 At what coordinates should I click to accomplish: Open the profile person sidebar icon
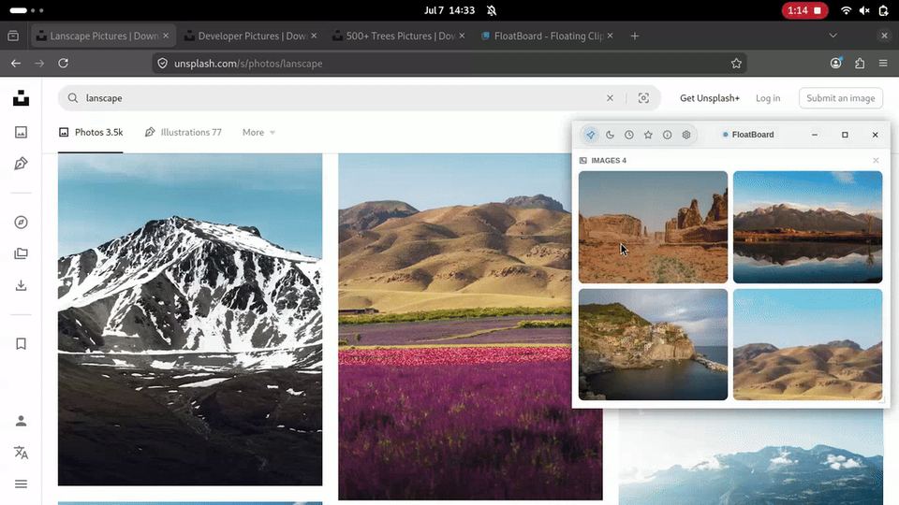[x=22, y=421]
